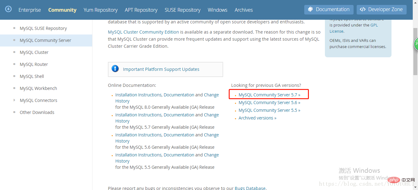
Task: Open the Yum Repository tab
Action: 100,10
